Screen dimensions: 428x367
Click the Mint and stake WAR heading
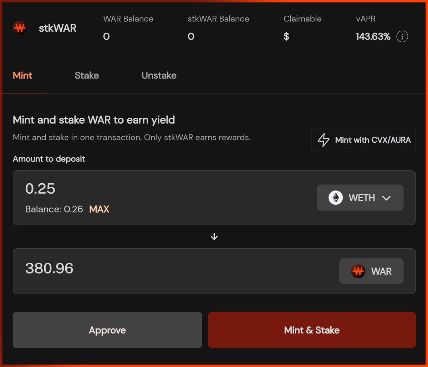click(x=94, y=120)
